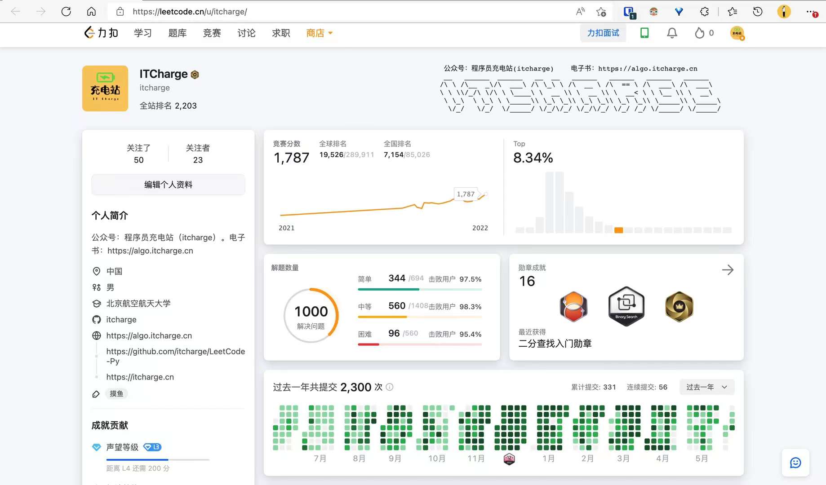826x485 pixels.
Task: Open the notifications bell icon
Action: (672, 33)
